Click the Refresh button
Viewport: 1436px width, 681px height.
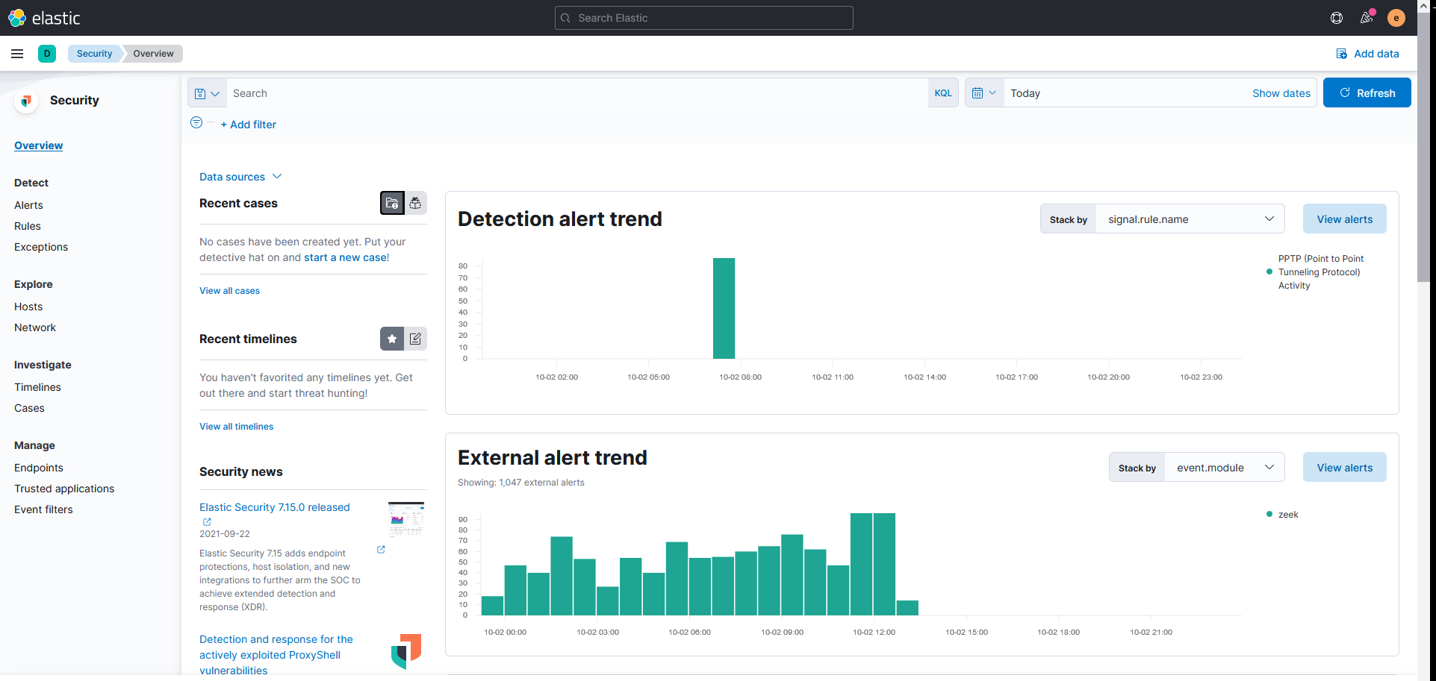(1367, 92)
